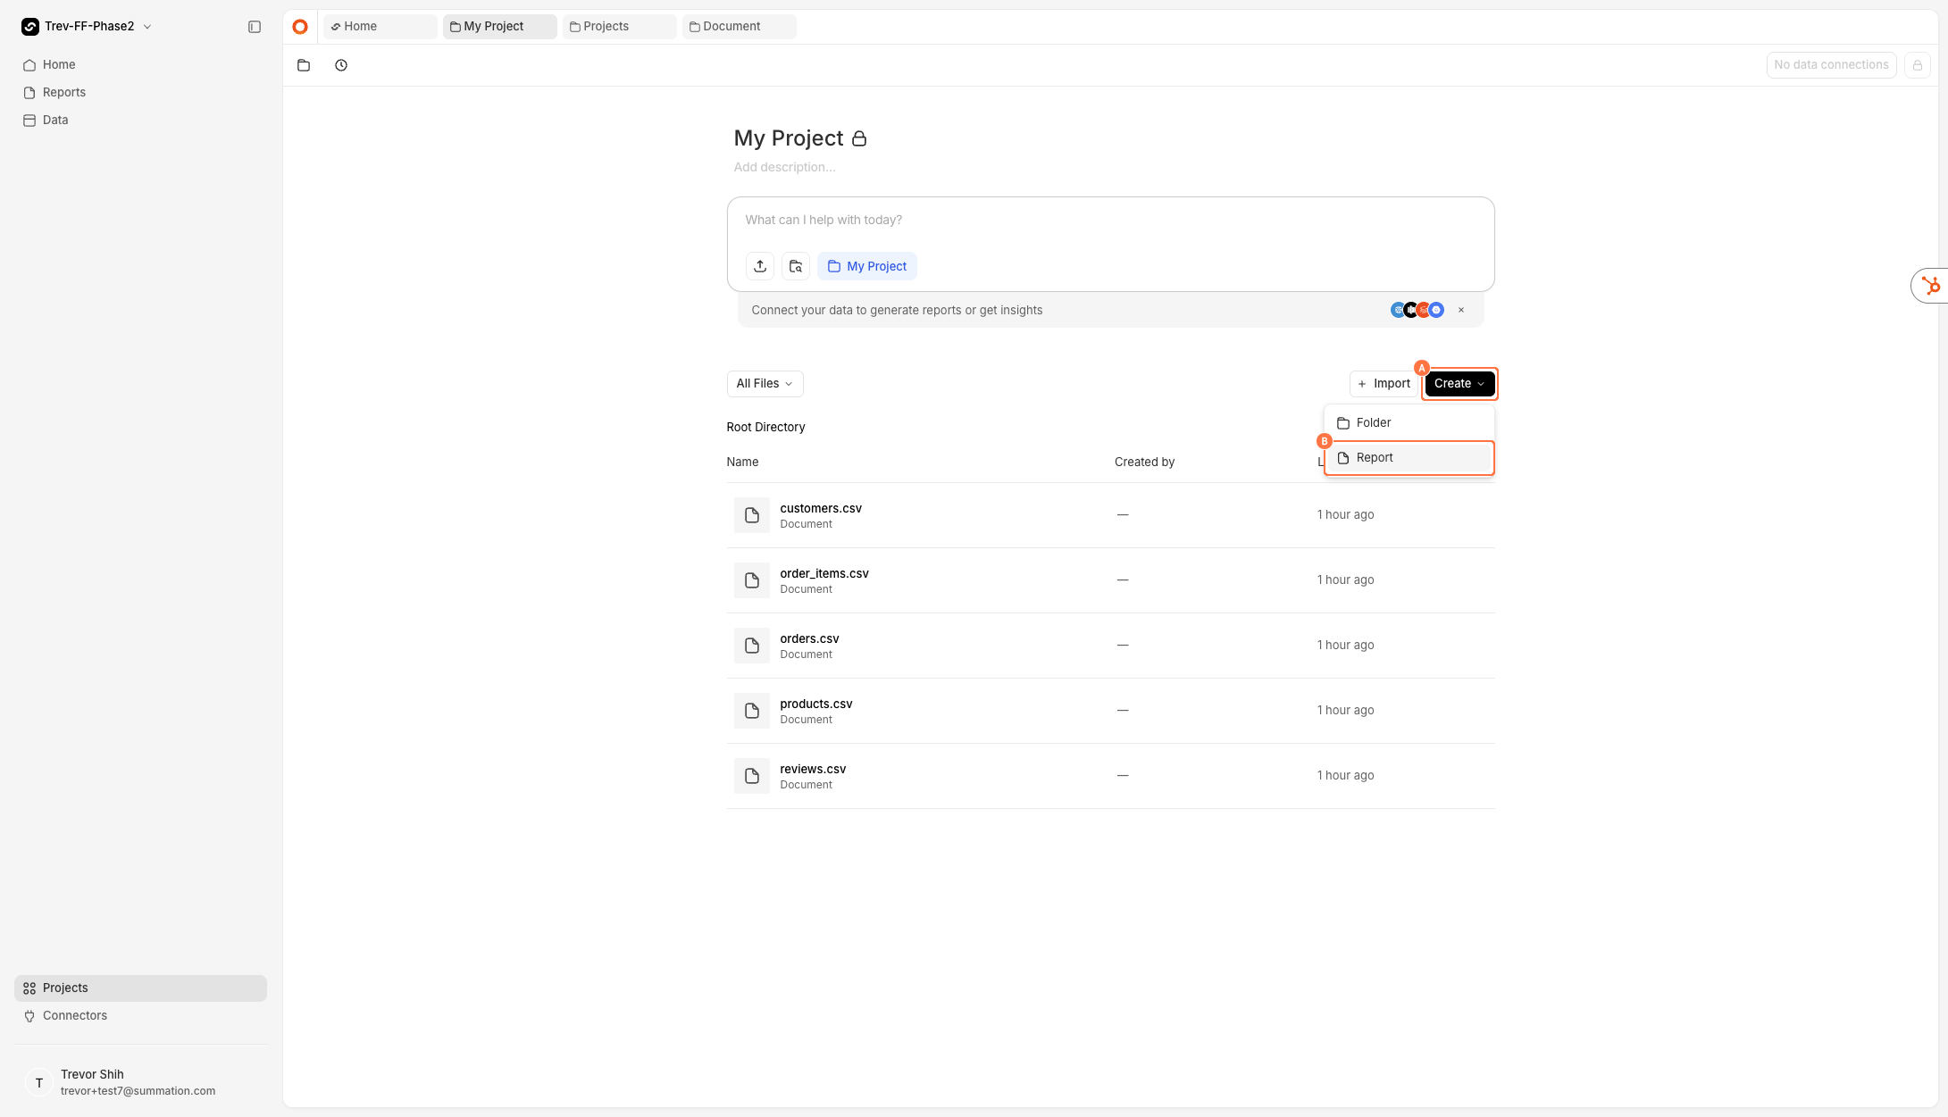Click trevor+test7@summation.com email
This screenshot has height=1117, width=1948.
point(138,1091)
